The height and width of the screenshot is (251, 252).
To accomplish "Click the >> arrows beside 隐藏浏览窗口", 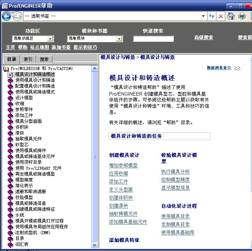I will [237, 68].
